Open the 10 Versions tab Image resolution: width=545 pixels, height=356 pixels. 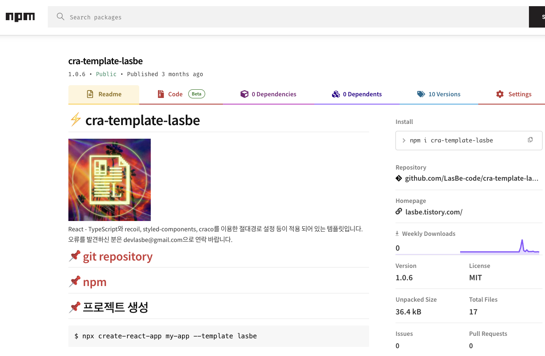(439, 94)
